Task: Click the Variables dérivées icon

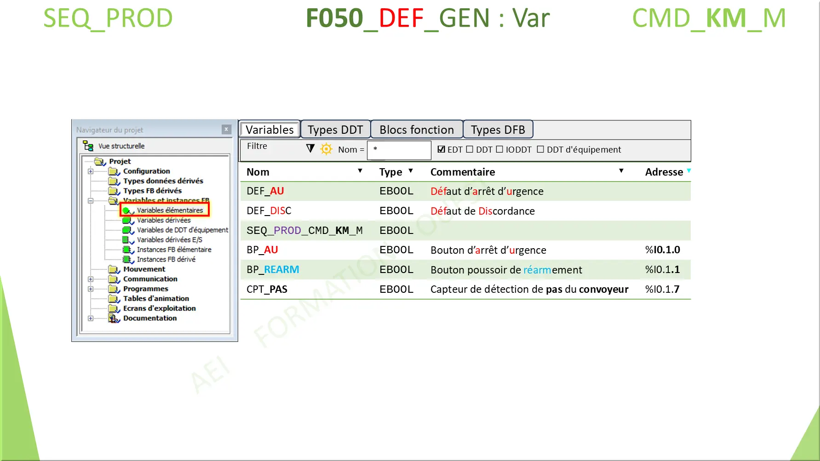Action: click(x=127, y=220)
